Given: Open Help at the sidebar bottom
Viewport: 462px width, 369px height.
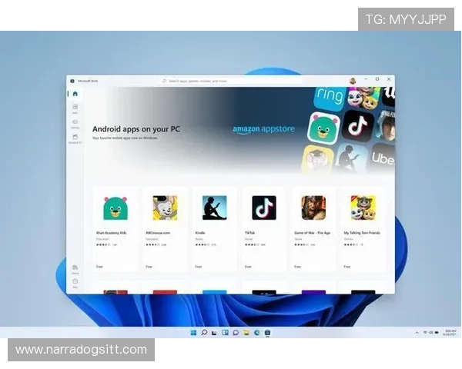Looking at the screenshot, I should point(75,283).
